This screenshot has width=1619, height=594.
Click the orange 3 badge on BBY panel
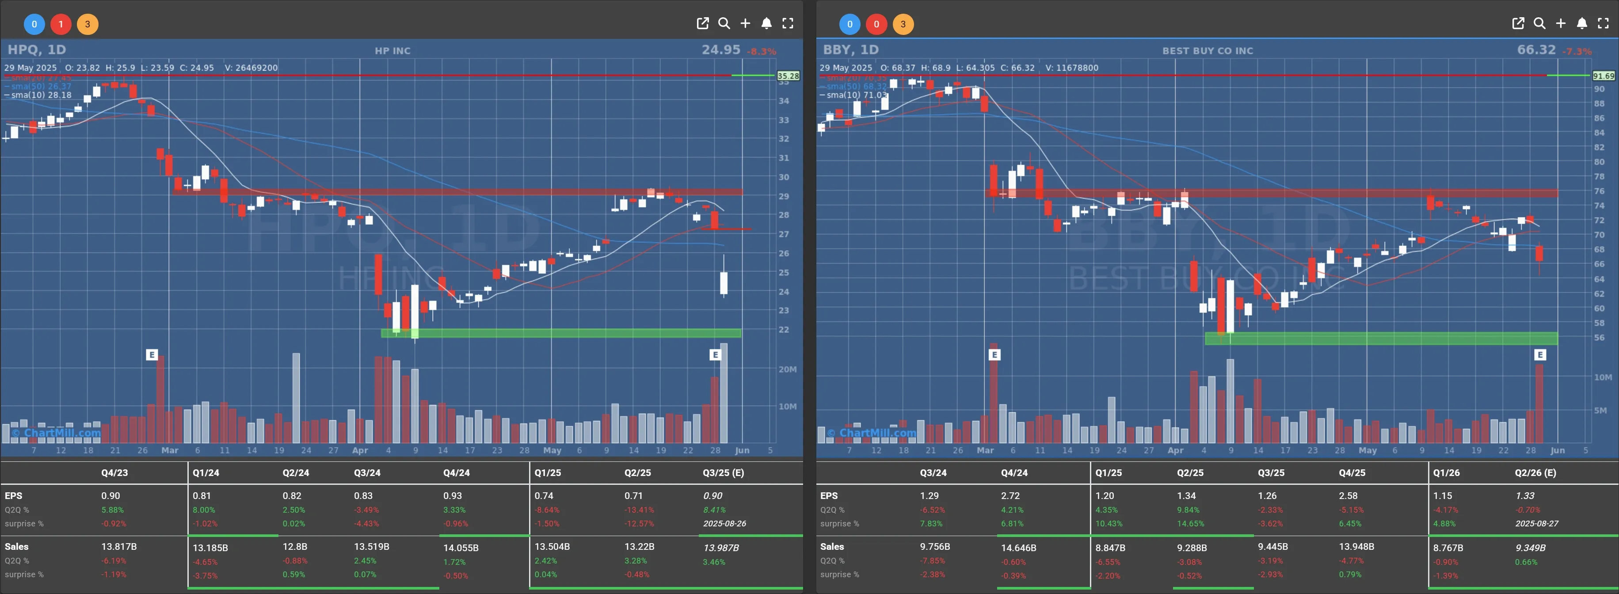(903, 24)
